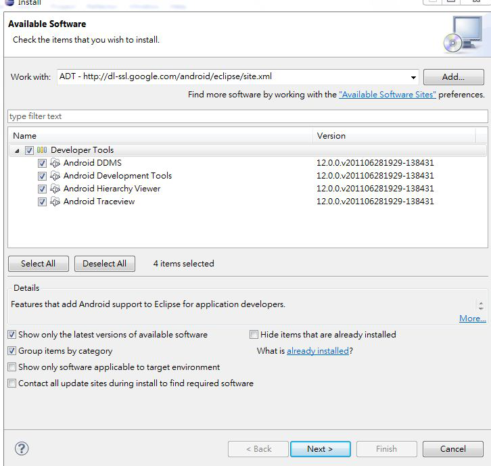The width and height of the screenshot is (491, 466).
Task: Click the Developer Tools category icon
Action: [x=42, y=150]
